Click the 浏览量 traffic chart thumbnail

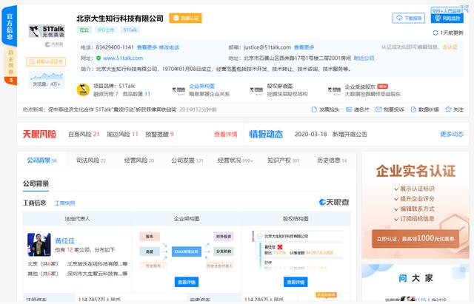[47, 79]
